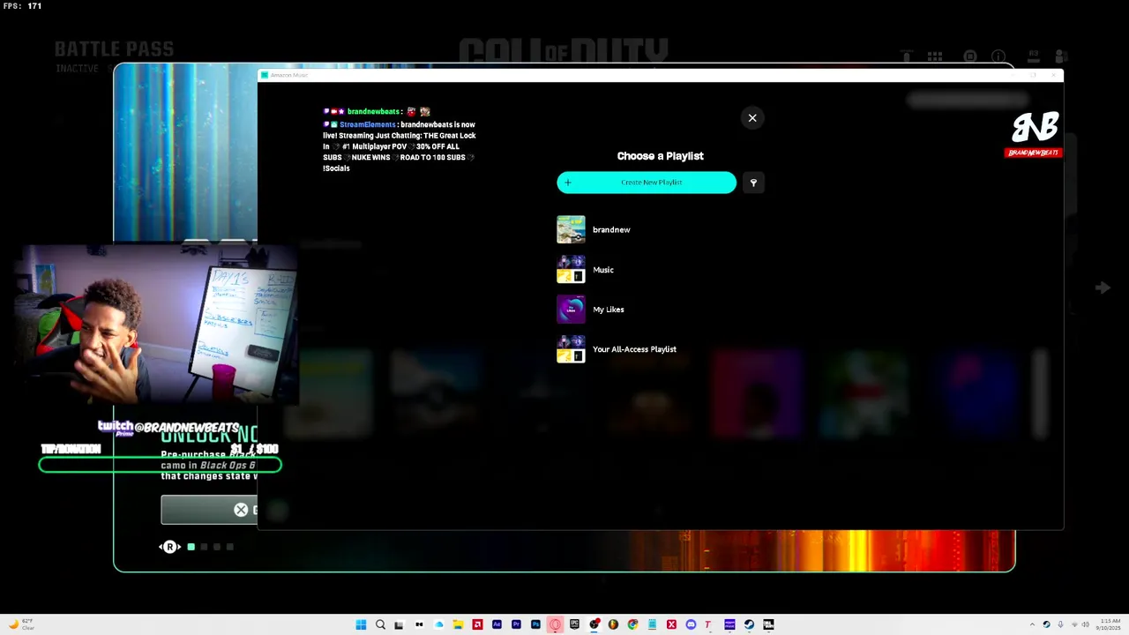Open Task View on the taskbar

399,625
